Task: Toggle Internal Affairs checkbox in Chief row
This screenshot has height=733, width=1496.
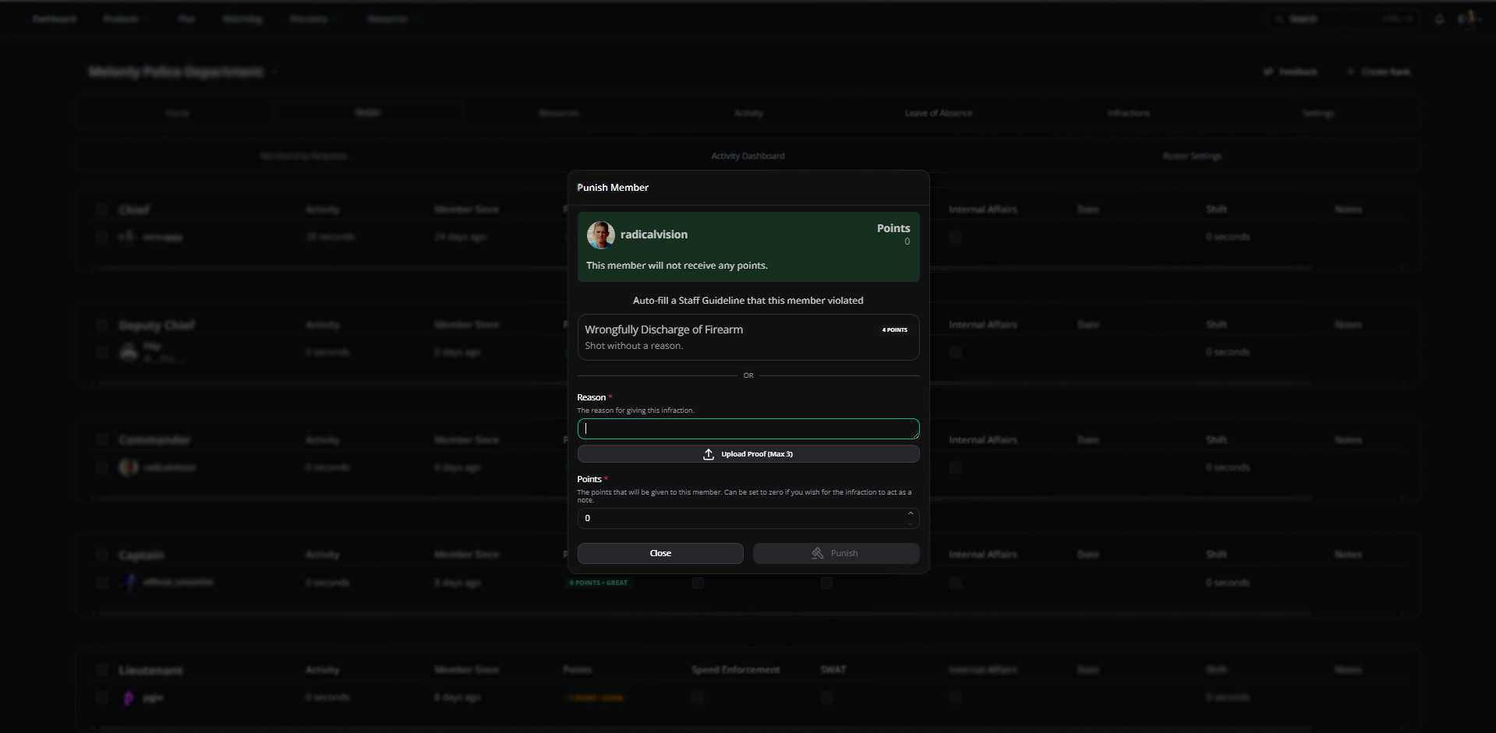Action: (x=955, y=237)
